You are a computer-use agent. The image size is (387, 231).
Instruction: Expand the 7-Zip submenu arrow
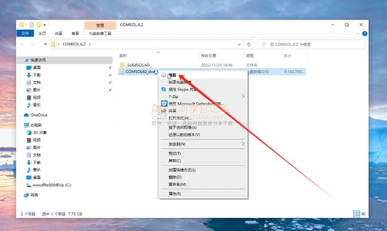click(243, 96)
